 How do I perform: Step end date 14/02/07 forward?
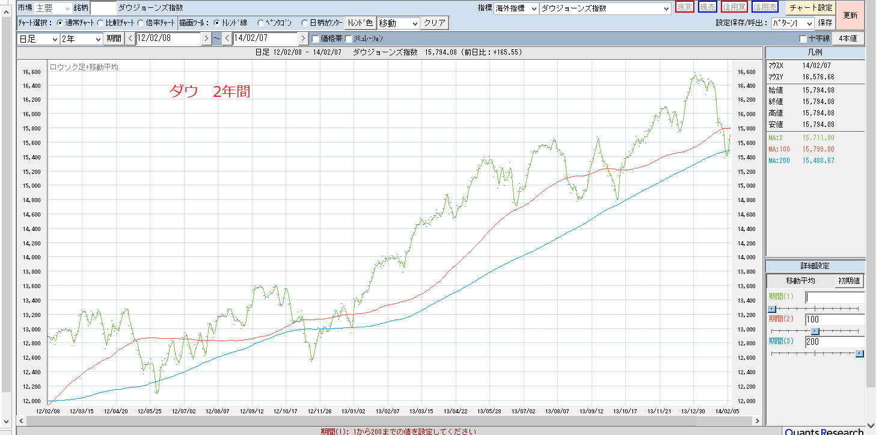(x=303, y=39)
